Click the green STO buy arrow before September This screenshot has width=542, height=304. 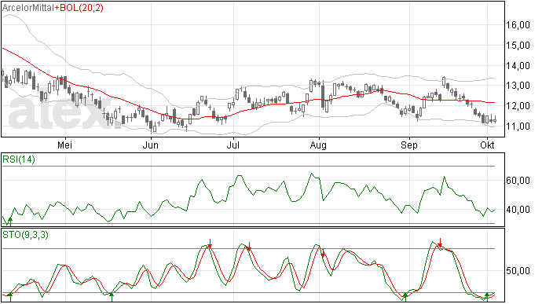tap(405, 297)
